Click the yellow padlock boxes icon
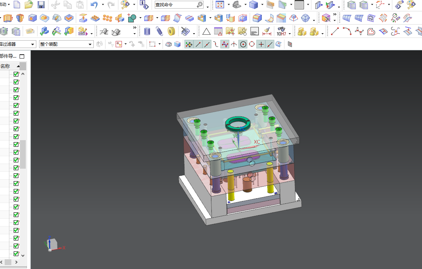 302,32
